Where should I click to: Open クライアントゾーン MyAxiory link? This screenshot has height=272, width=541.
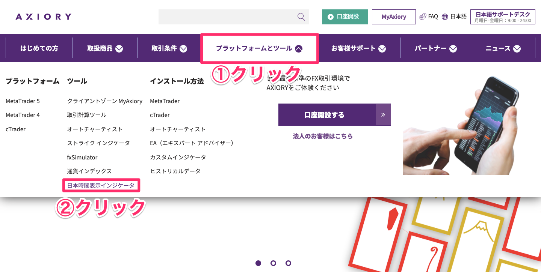(x=105, y=101)
